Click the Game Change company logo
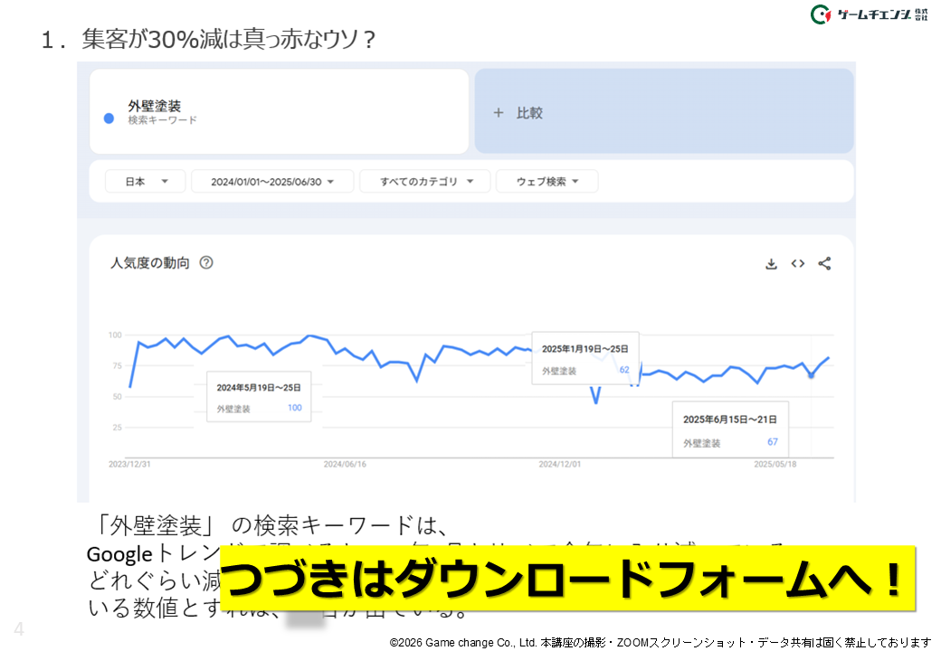The image size is (941, 651). coord(869,14)
